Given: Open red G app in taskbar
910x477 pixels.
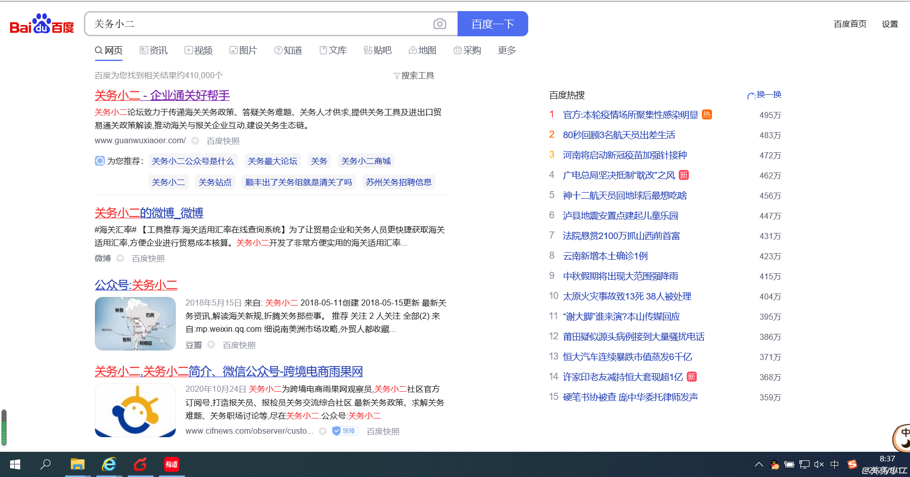Looking at the screenshot, I should pyautogui.click(x=140, y=464).
